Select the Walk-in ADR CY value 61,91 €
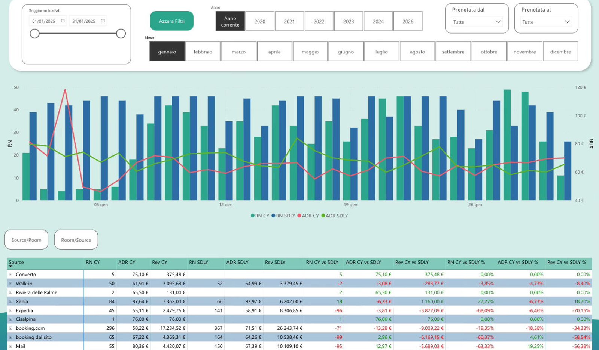Image resolution: width=599 pixels, height=350 pixels. tap(140, 284)
